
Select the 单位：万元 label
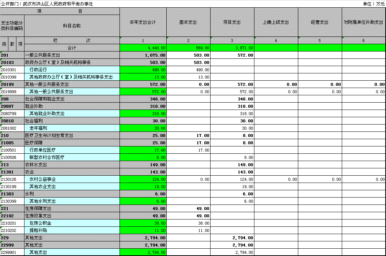374,4
